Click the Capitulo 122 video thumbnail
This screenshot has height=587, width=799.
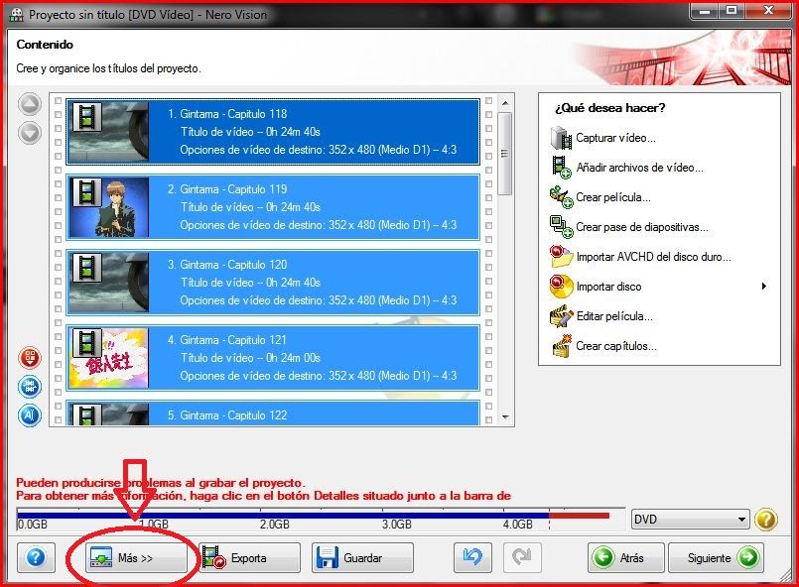coord(109,413)
